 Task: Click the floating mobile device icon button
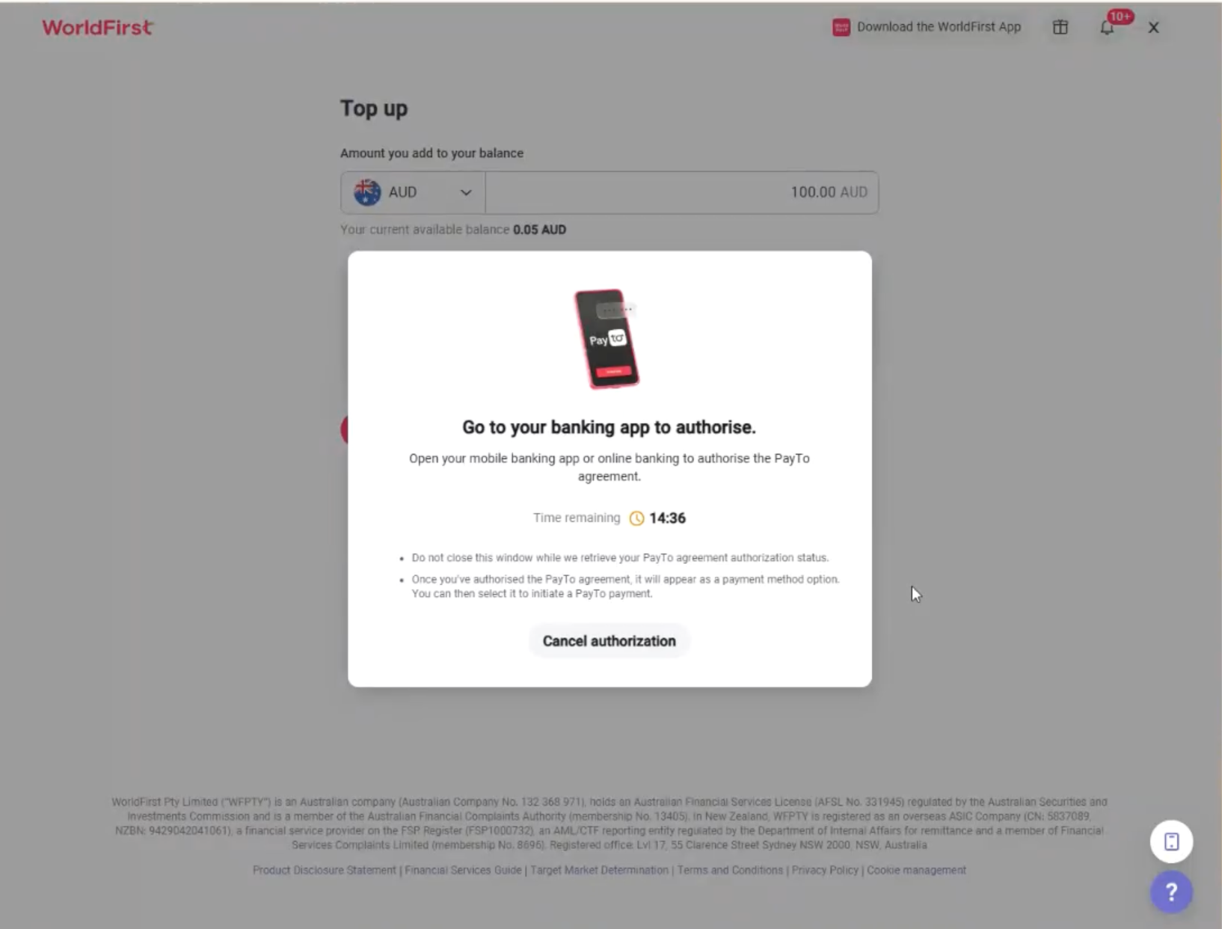[1171, 841]
